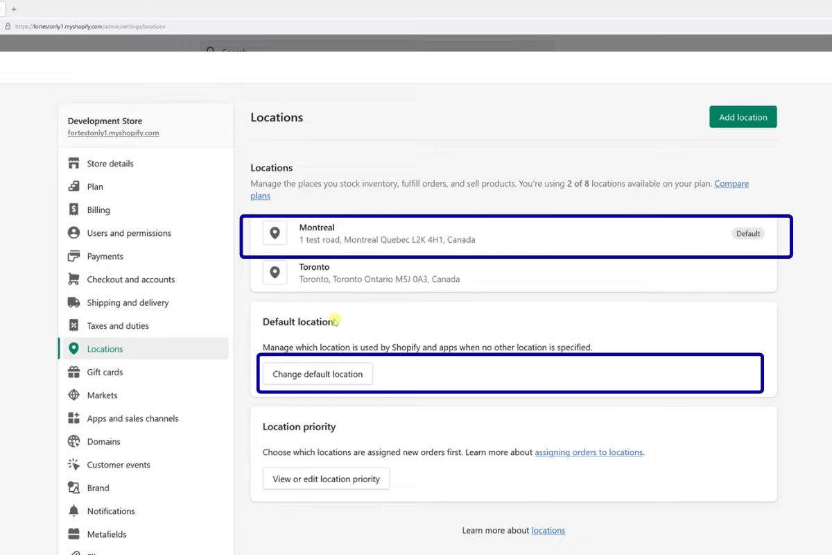
Task: Click the Taxes and duties percent icon
Action: coord(73,325)
